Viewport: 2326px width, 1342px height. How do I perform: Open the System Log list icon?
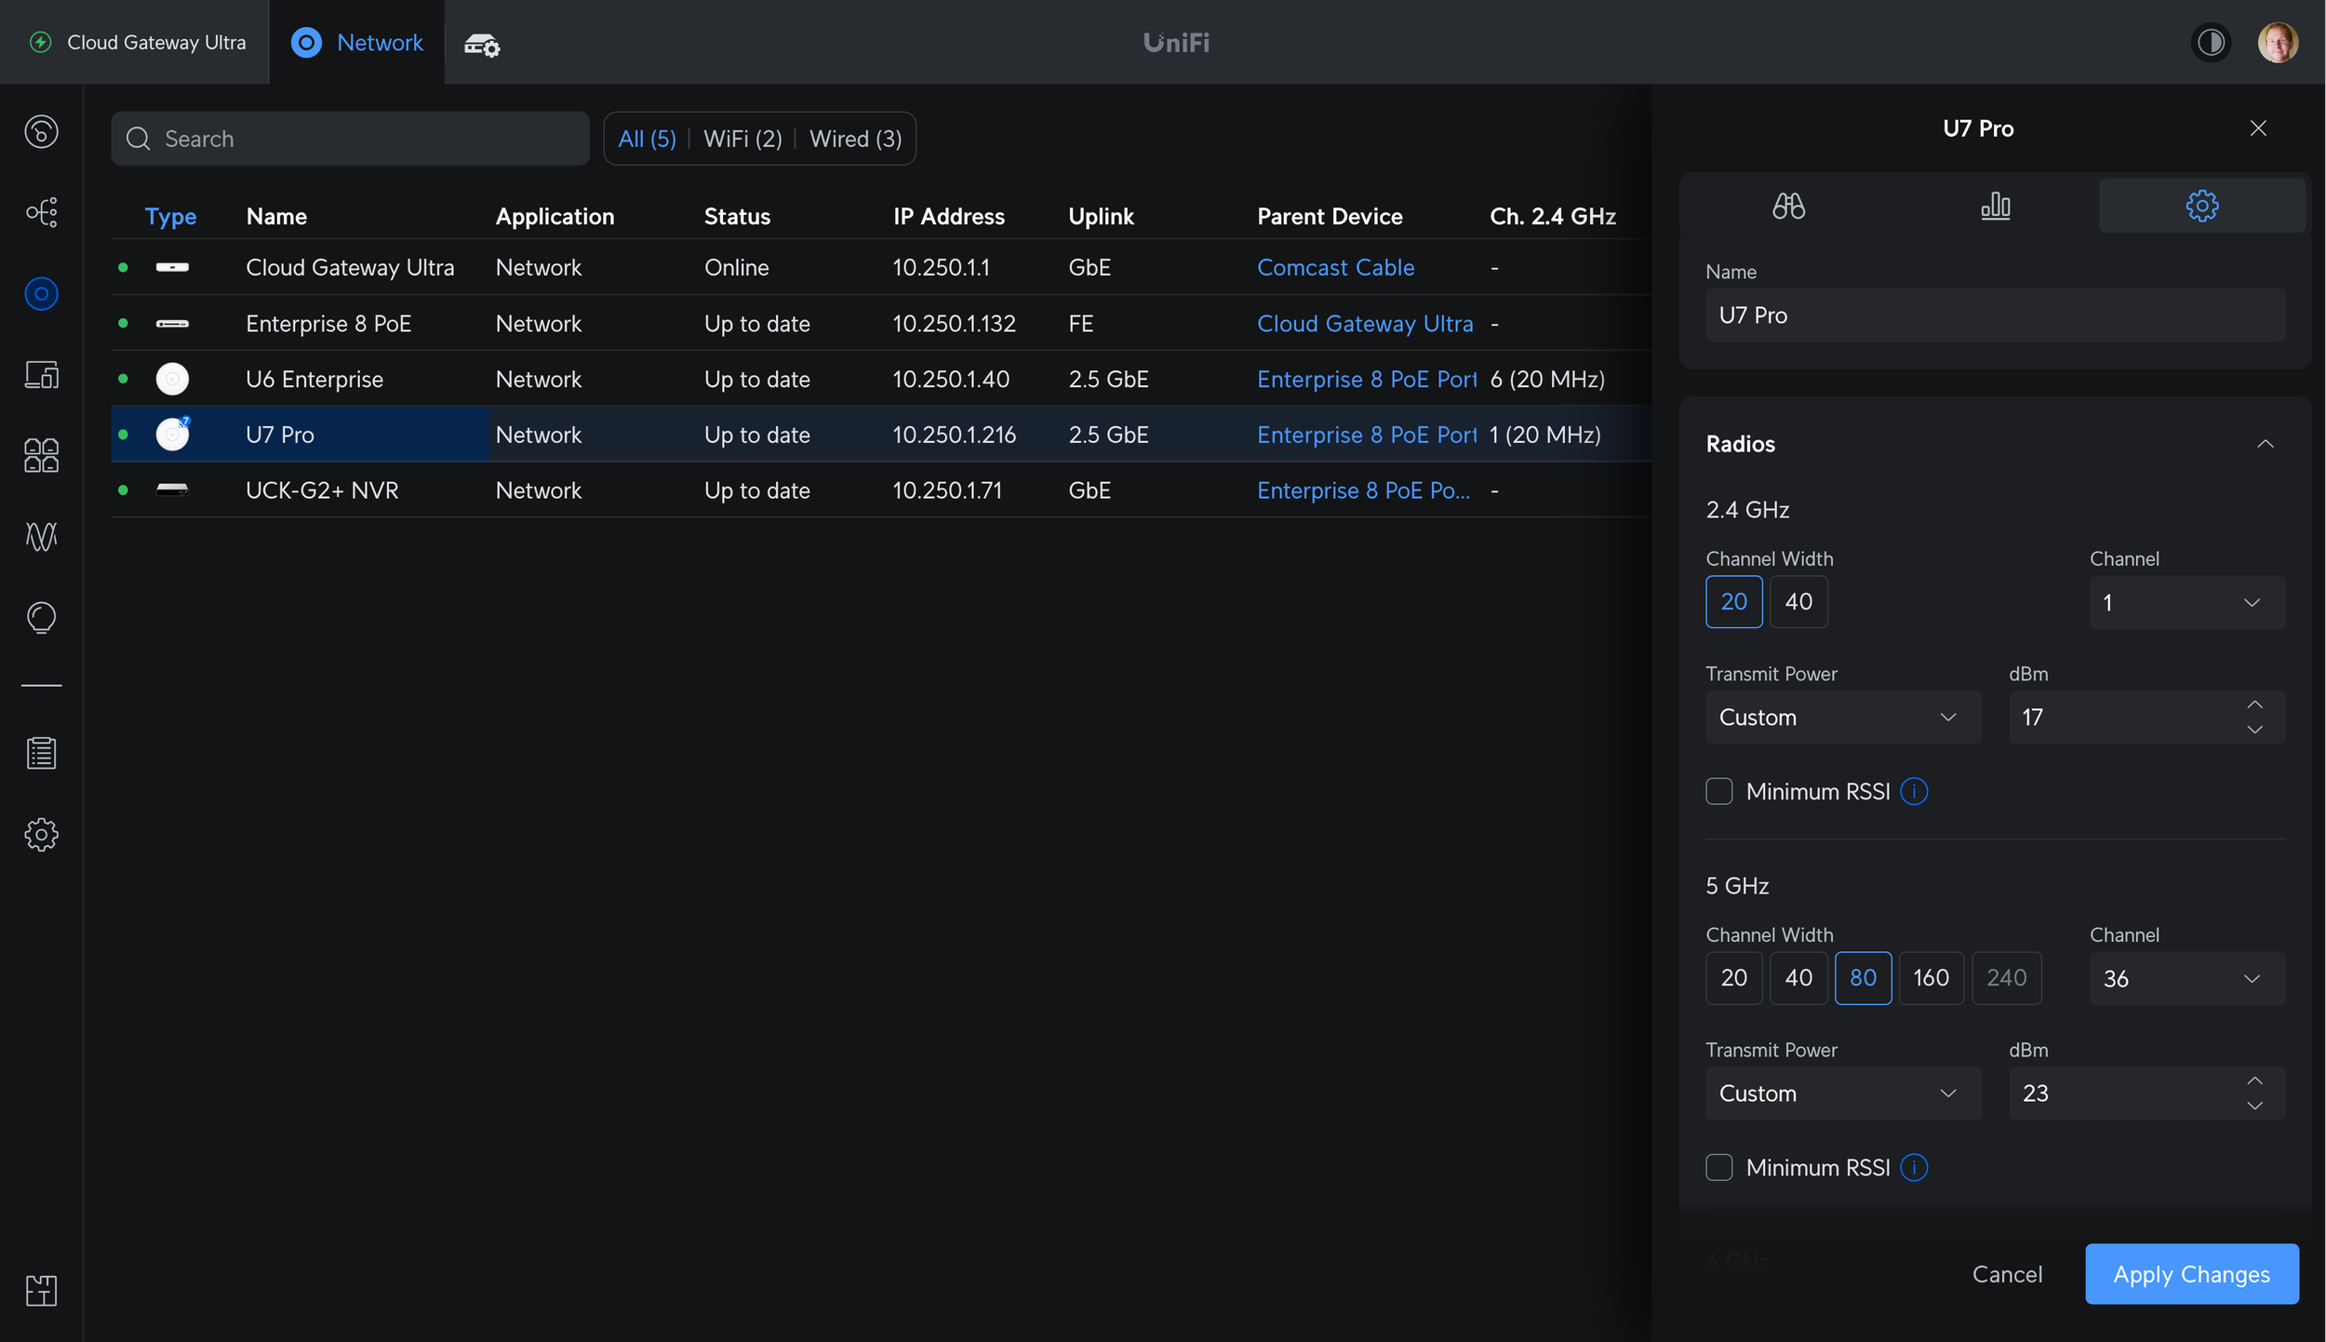click(x=41, y=753)
